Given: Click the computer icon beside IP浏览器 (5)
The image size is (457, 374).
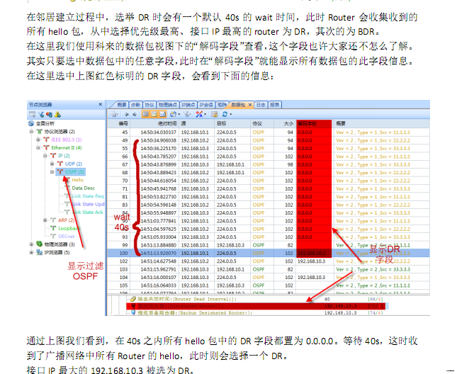Looking at the screenshot, I should coord(39,252).
